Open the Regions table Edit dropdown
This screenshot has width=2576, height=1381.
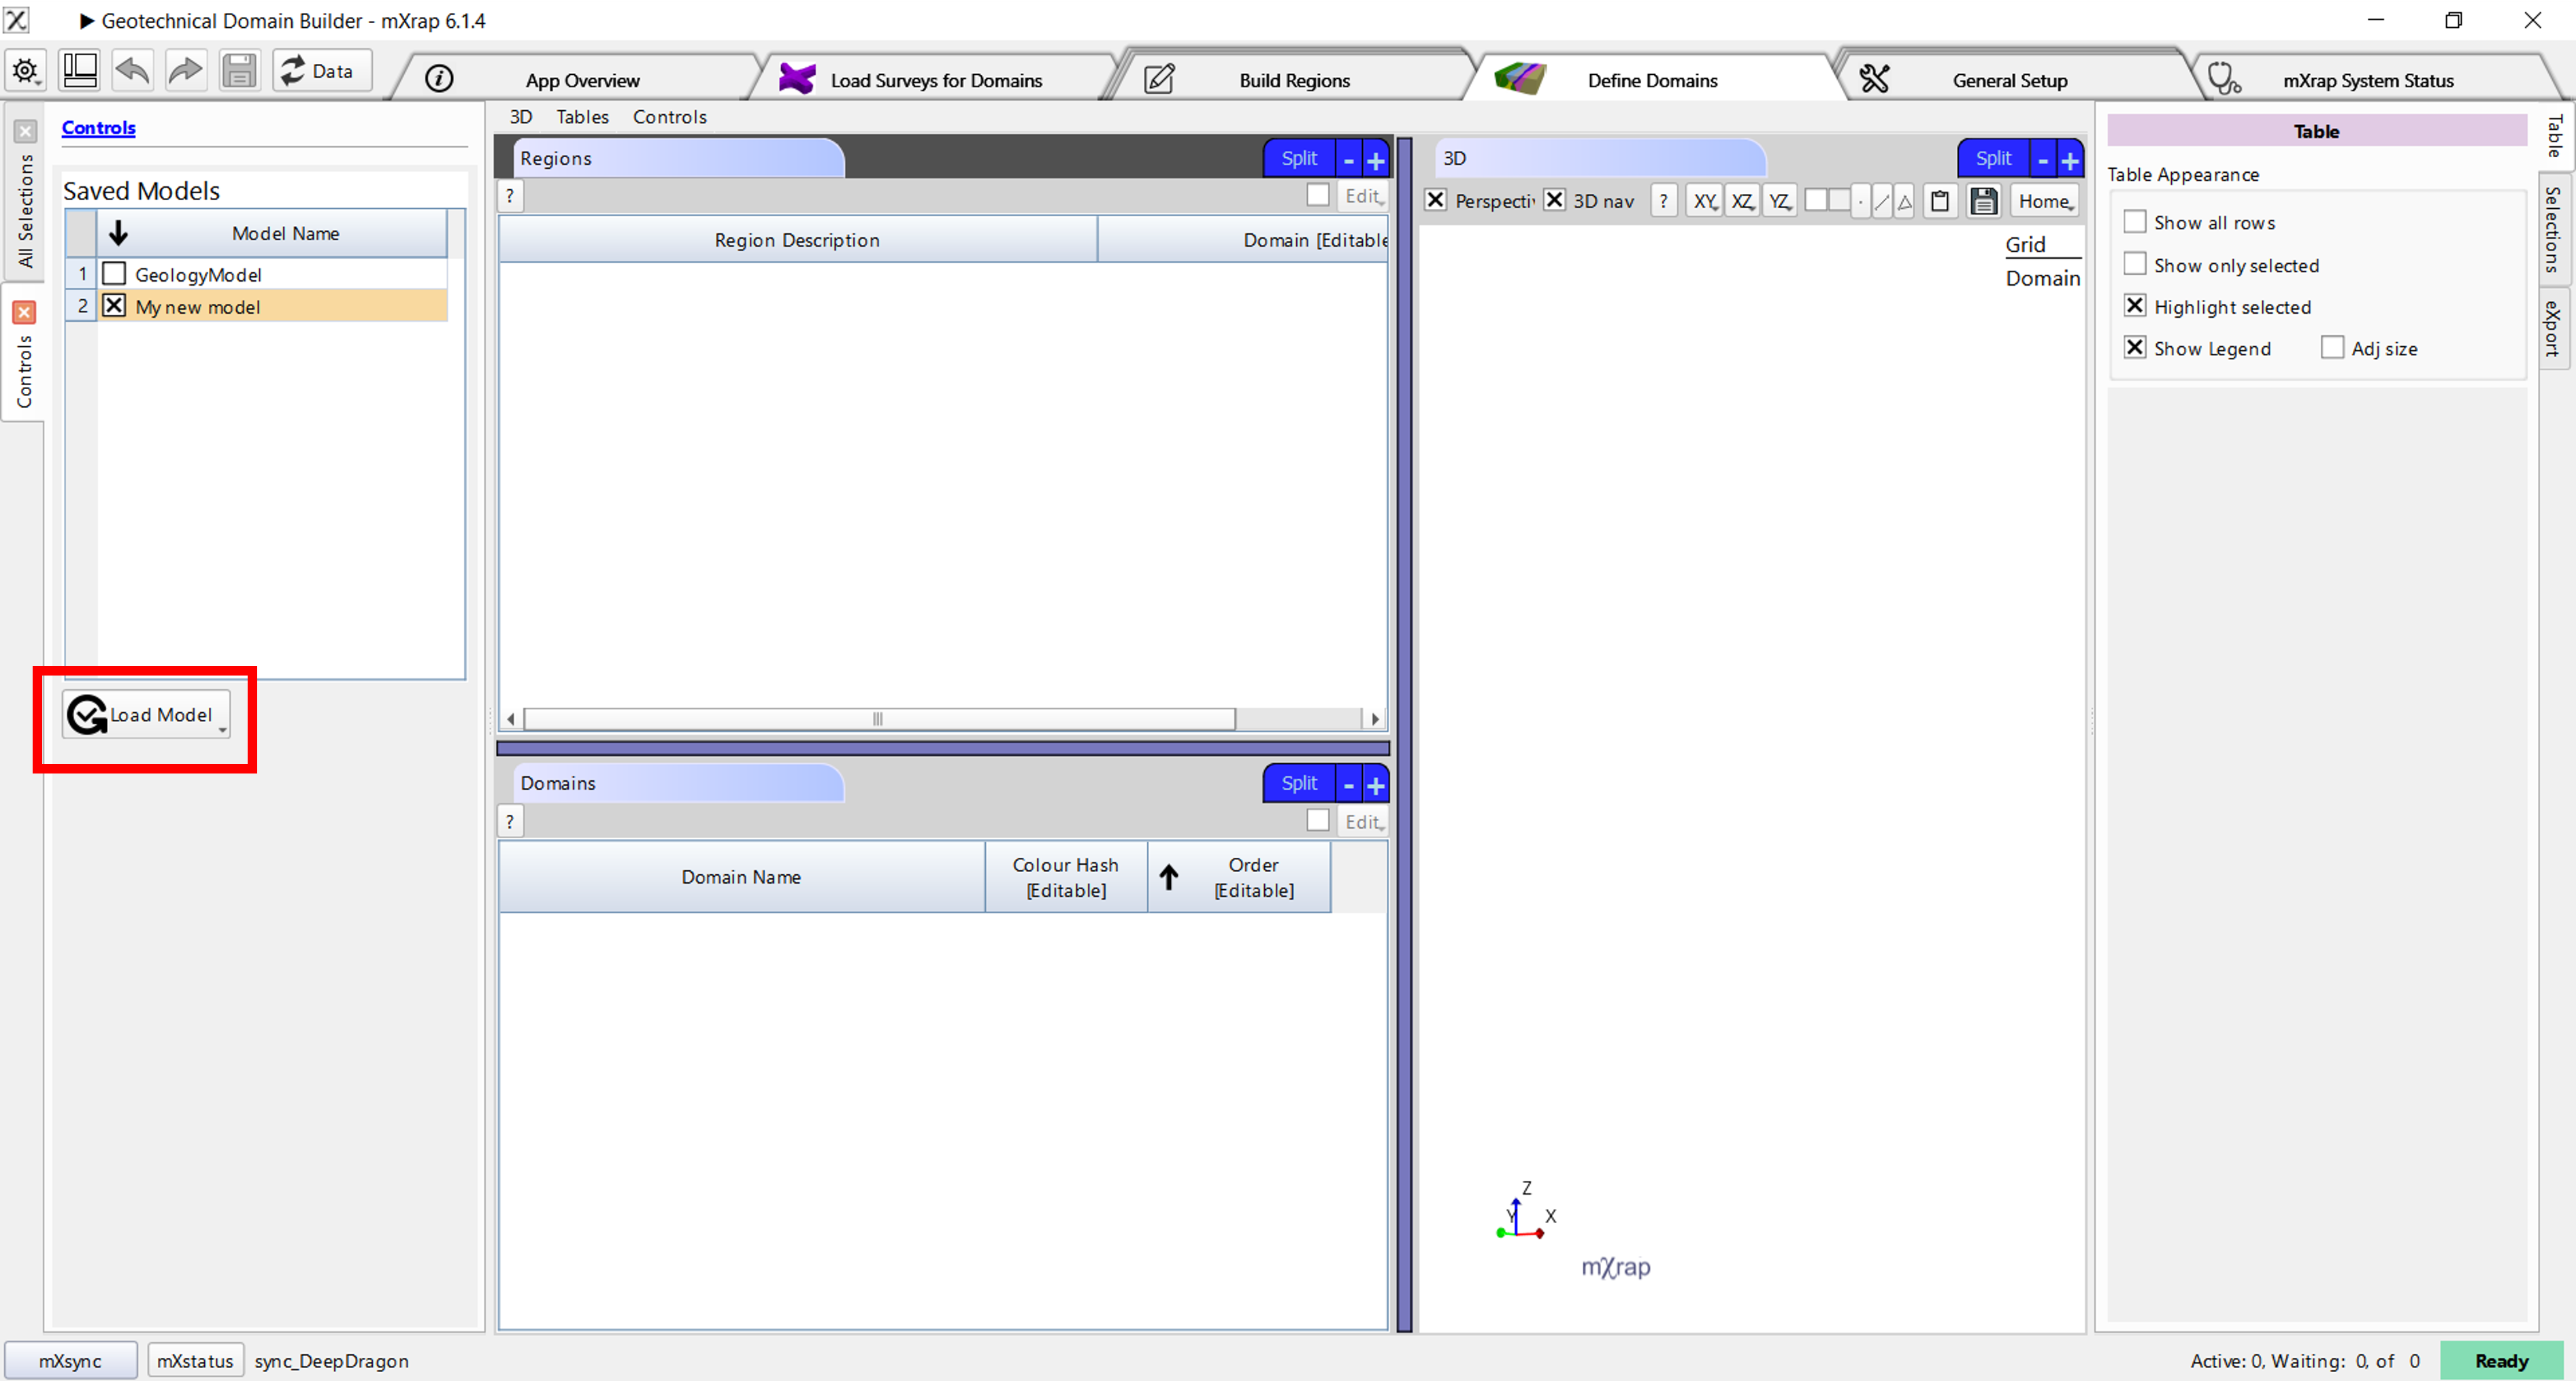(x=1362, y=196)
